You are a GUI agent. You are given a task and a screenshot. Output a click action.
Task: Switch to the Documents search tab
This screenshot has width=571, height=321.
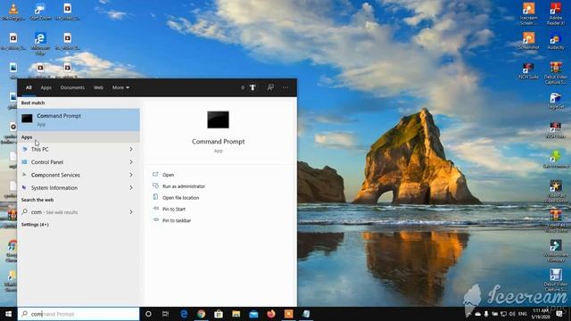pos(72,87)
